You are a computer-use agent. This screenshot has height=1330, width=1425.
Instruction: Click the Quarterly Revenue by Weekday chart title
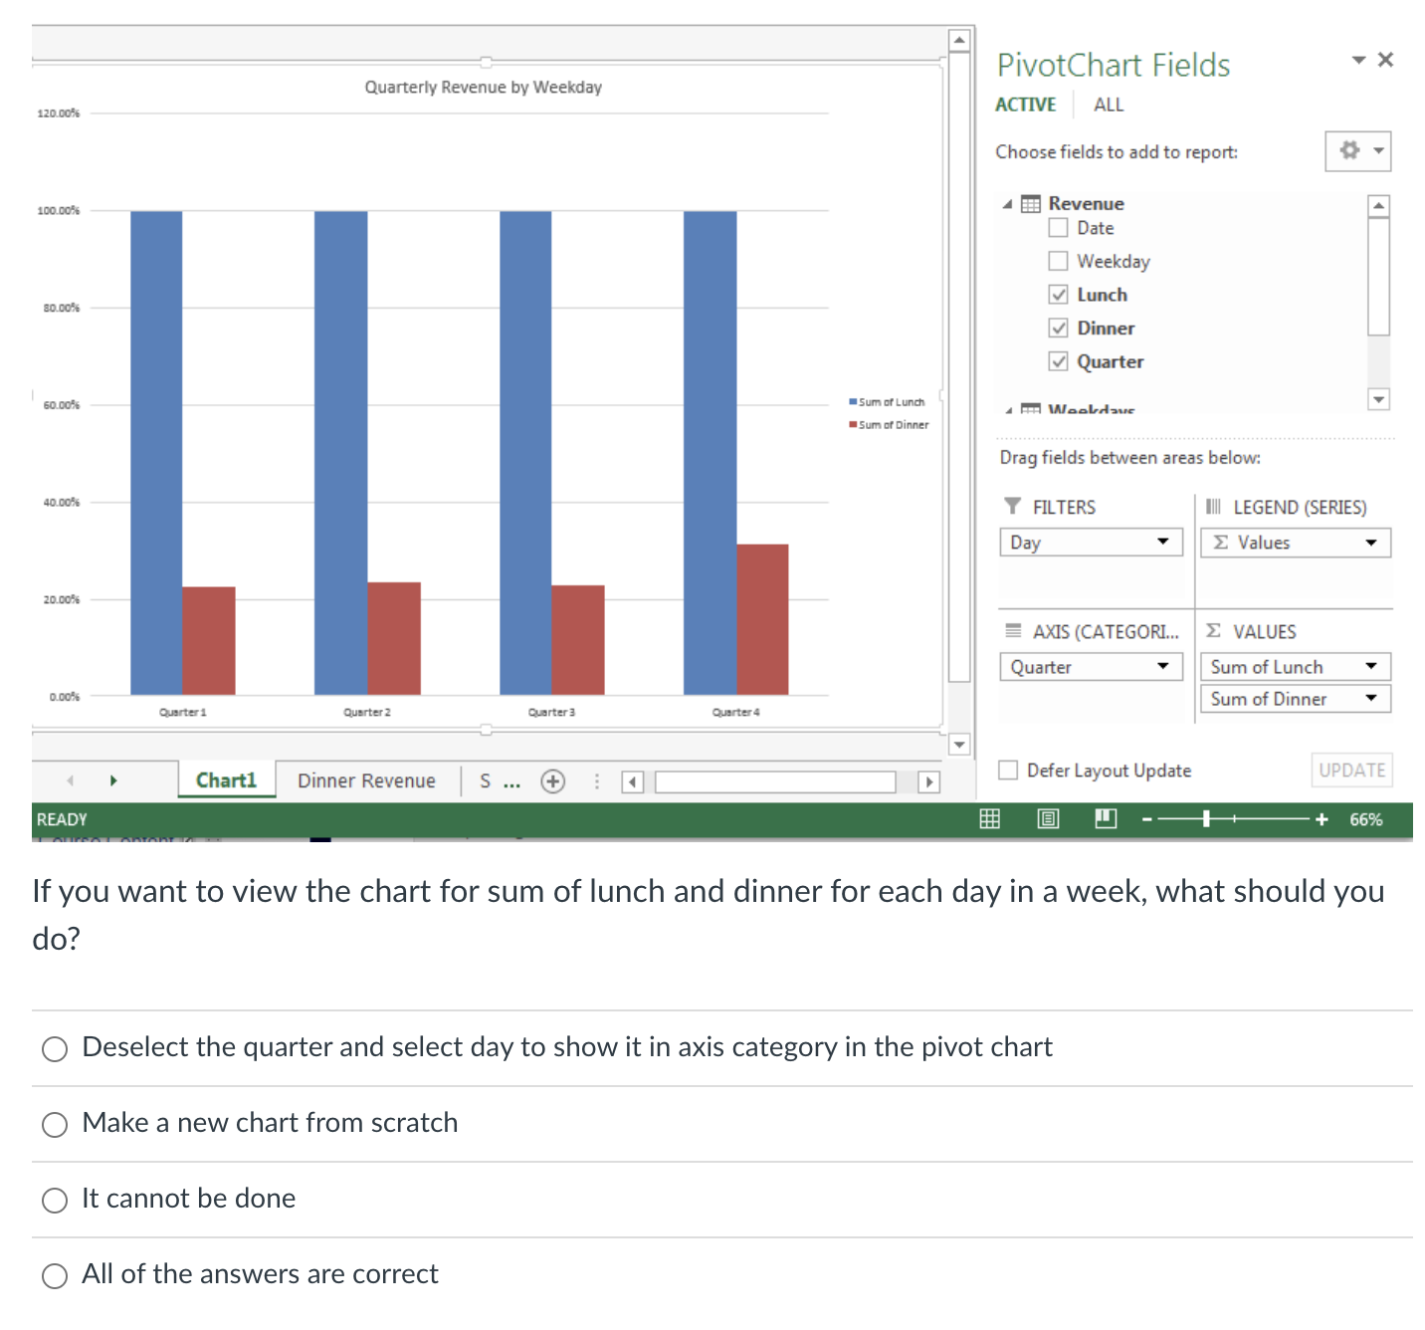484,88
